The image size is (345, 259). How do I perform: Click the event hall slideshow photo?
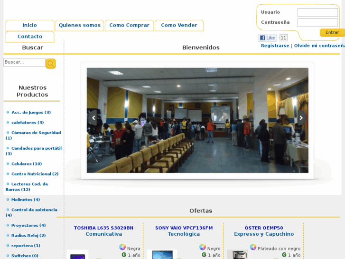click(x=197, y=120)
